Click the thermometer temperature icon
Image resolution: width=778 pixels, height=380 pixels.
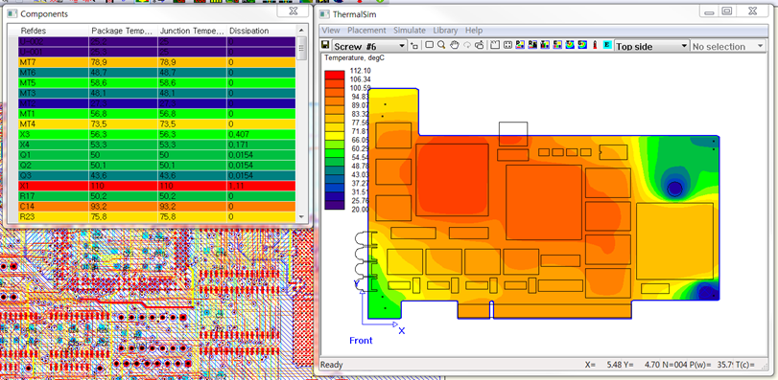point(596,45)
